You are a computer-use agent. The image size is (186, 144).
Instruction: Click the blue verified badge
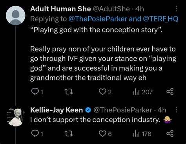coord(88,110)
